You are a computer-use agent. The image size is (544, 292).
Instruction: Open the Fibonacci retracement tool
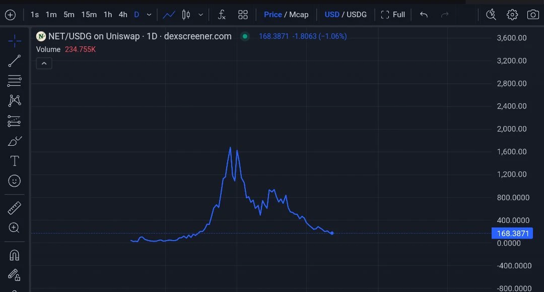(14, 81)
